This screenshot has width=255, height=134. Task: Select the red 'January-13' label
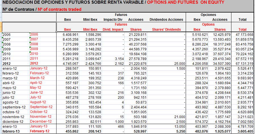(39, 127)
